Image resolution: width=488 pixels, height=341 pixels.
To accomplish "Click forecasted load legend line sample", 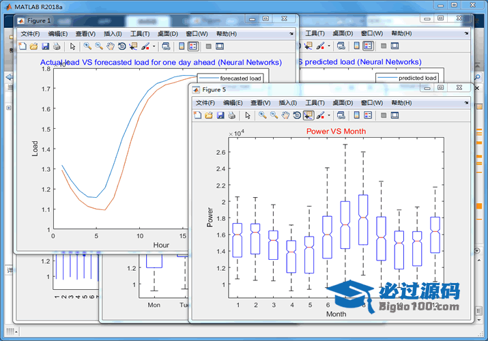I will (209, 78).
